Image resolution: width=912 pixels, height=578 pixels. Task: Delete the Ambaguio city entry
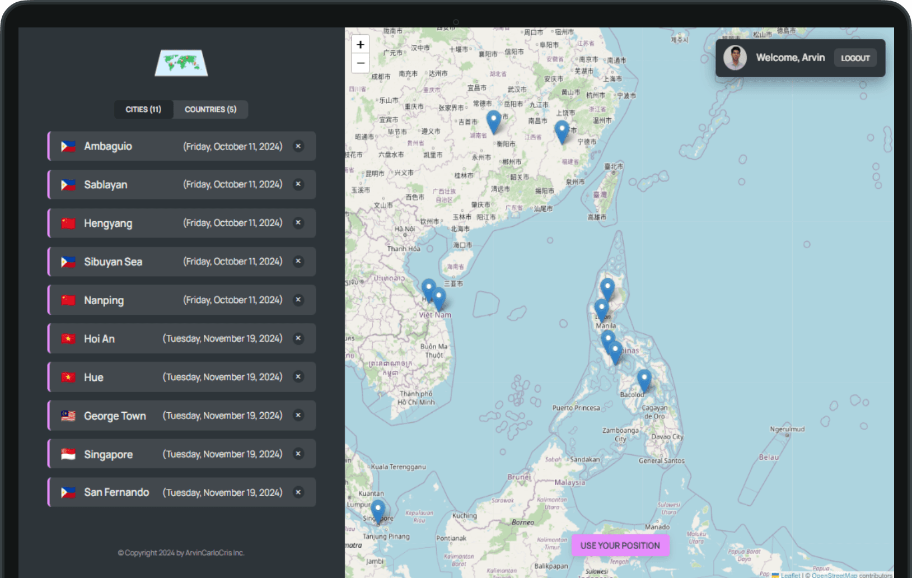click(x=298, y=146)
